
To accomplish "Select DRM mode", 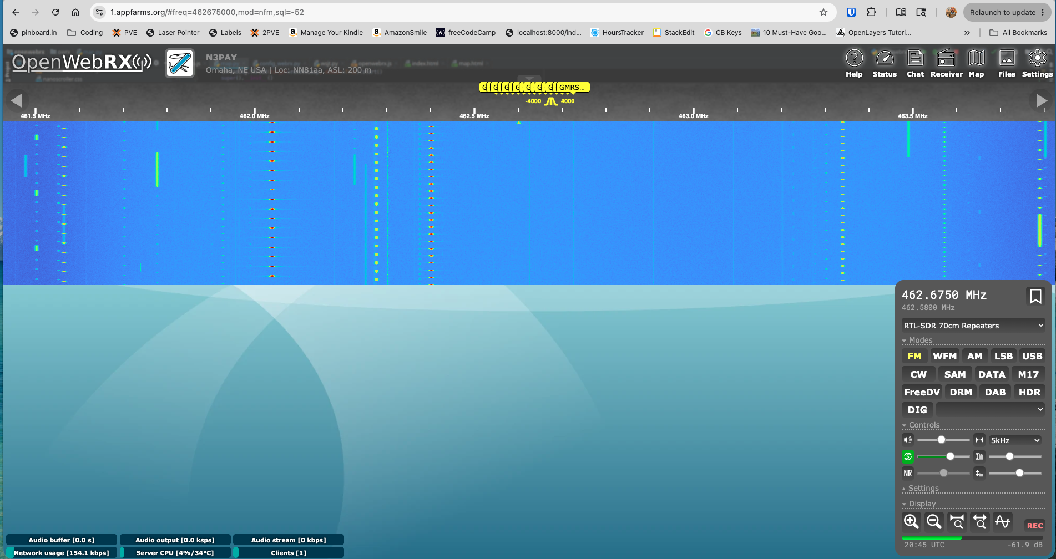I will coord(961,392).
